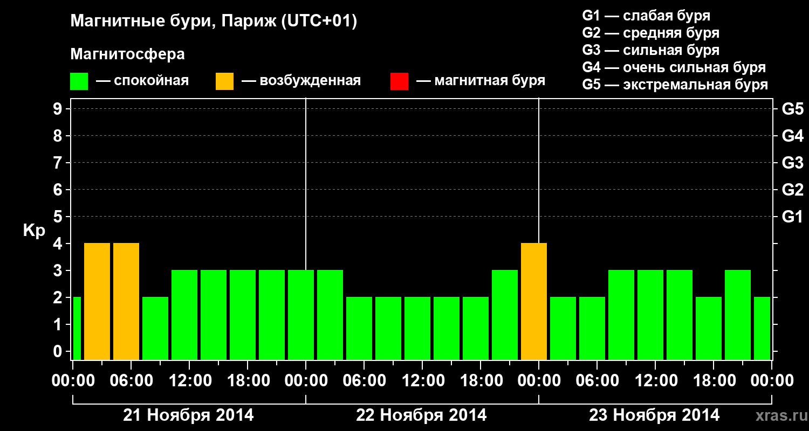Screen dimensions: 809x431
Task: Click the '21 Ноября 2014' date label
Action: point(188,415)
